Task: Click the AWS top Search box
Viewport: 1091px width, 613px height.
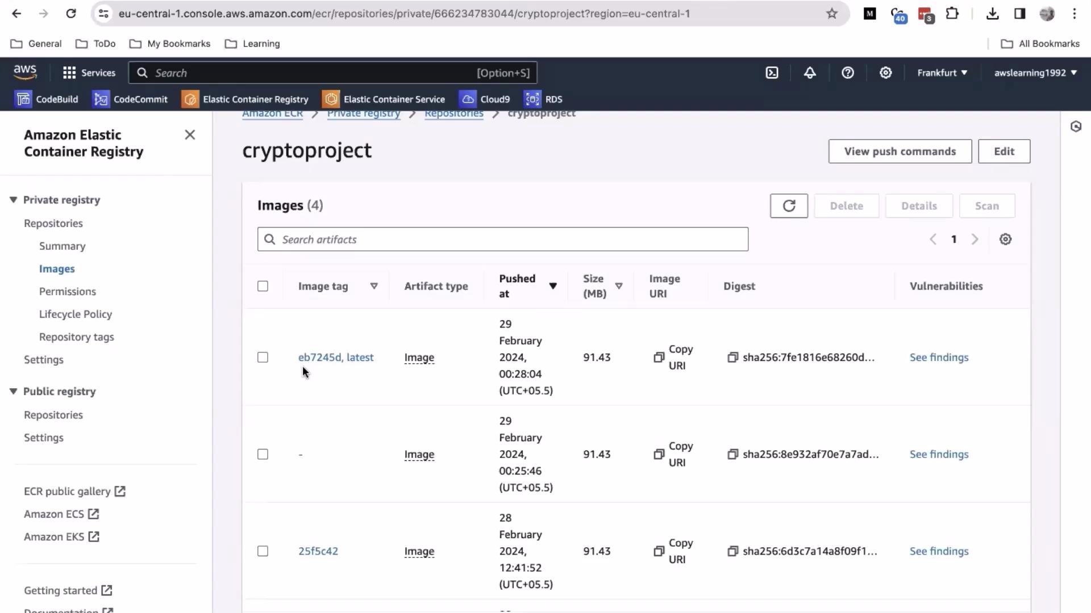Action: (x=333, y=73)
